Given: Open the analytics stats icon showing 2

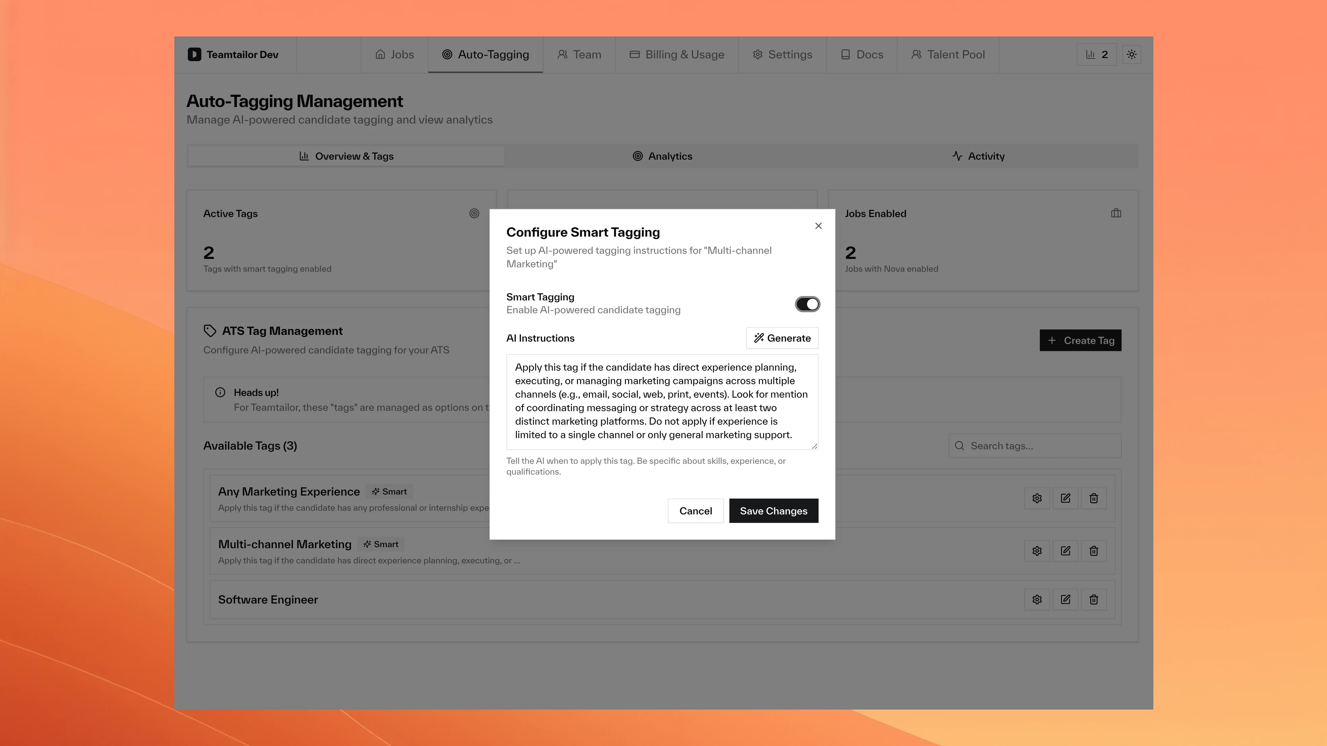Looking at the screenshot, I should [1096, 54].
